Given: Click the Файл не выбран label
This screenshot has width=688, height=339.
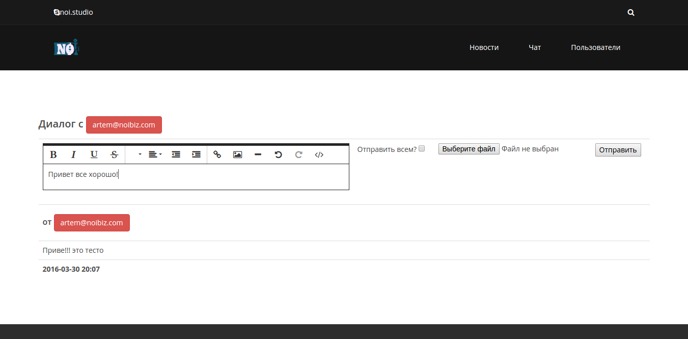Looking at the screenshot, I should pos(530,149).
